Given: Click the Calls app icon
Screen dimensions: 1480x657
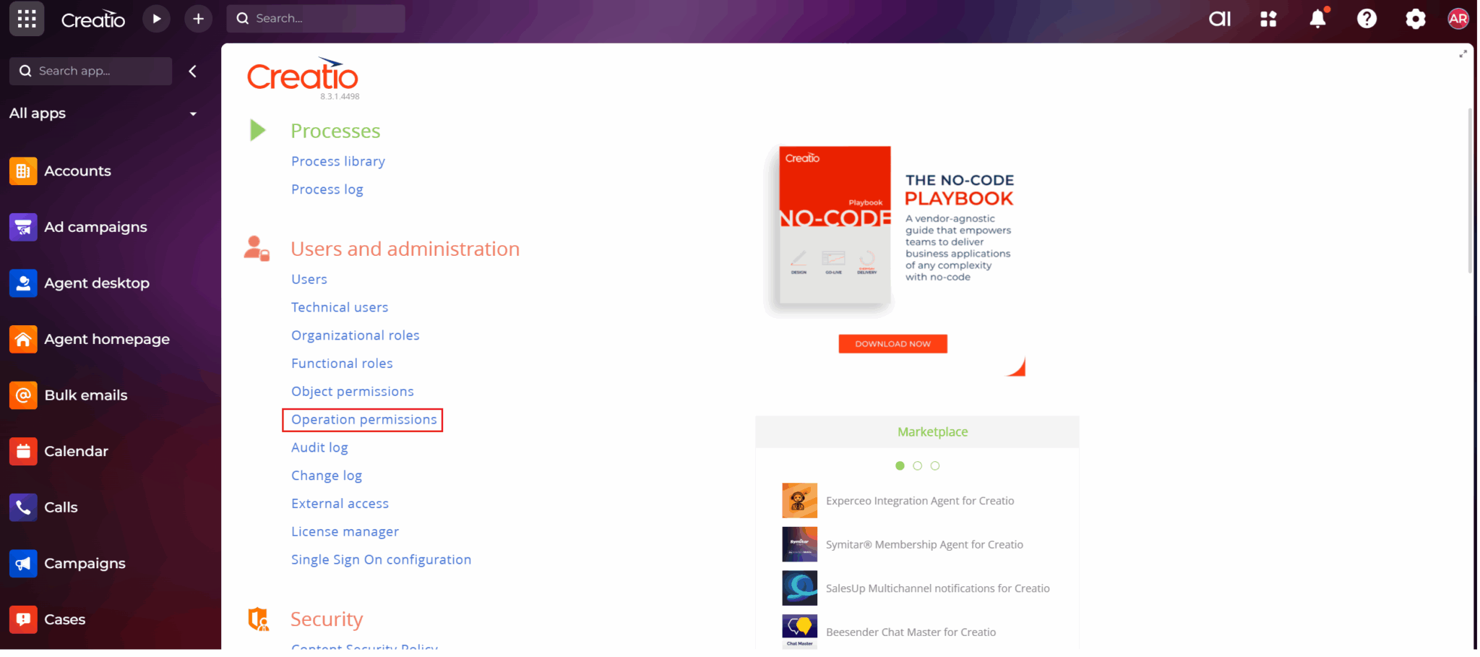Looking at the screenshot, I should 23,507.
